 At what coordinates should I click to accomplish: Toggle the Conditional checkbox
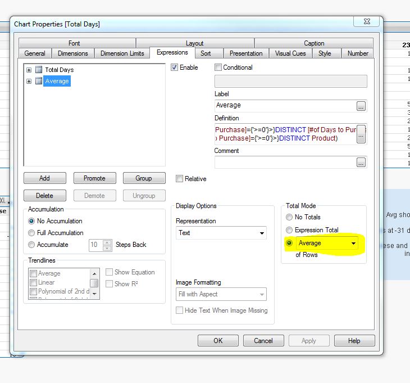pyautogui.click(x=218, y=67)
